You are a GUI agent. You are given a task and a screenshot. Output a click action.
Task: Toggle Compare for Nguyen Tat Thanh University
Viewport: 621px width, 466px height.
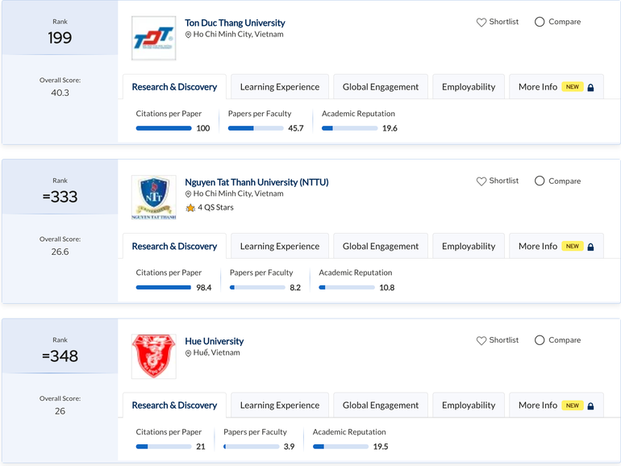(540, 181)
